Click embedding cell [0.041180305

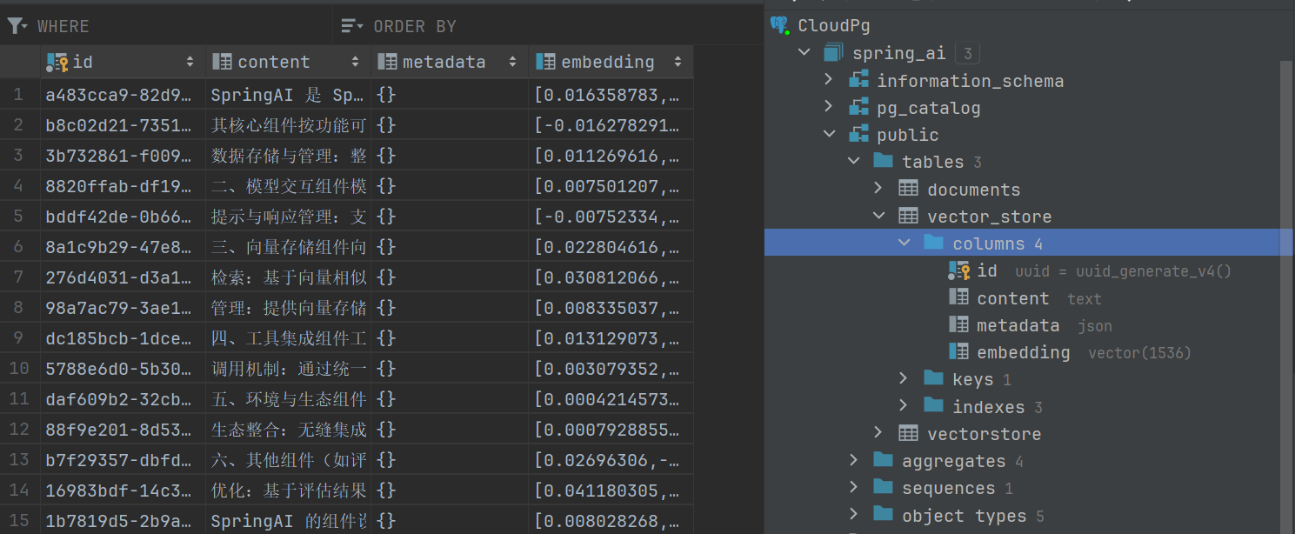point(611,490)
